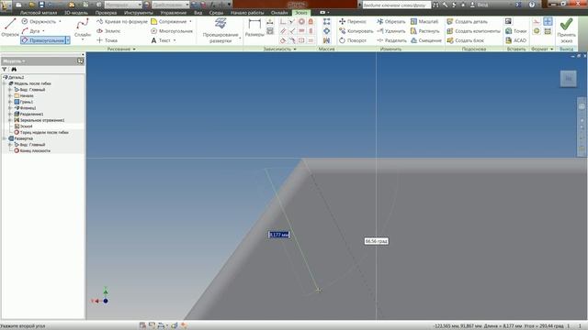Open the Прямоугольник dropdown arrow
The image size is (588, 330).
(x=68, y=40)
